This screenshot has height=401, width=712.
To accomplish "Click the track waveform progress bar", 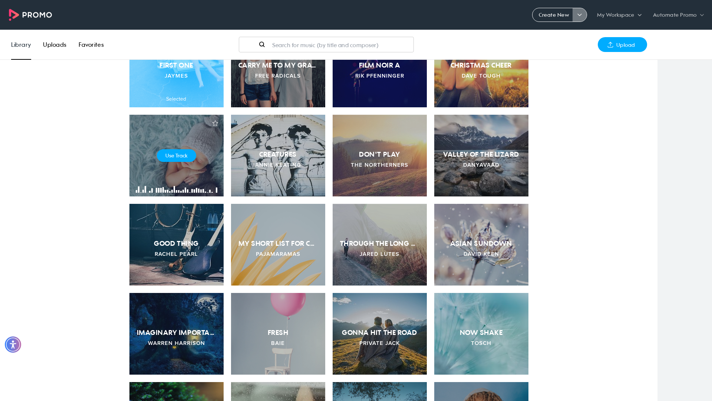I will click(x=177, y=189).
